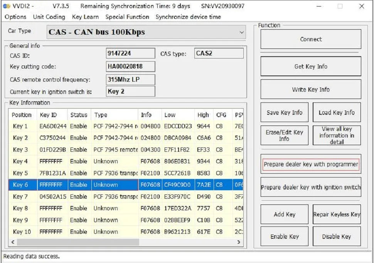Click the horizontal scrollbar right arrow

239,242
